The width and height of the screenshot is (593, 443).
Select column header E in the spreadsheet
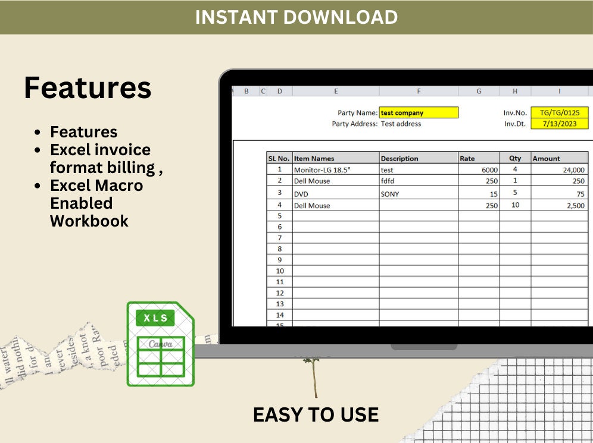pos(336,91)
